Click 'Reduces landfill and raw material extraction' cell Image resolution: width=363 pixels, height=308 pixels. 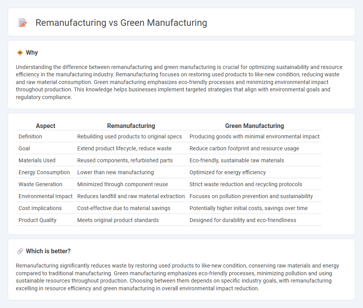pos(131,196)
